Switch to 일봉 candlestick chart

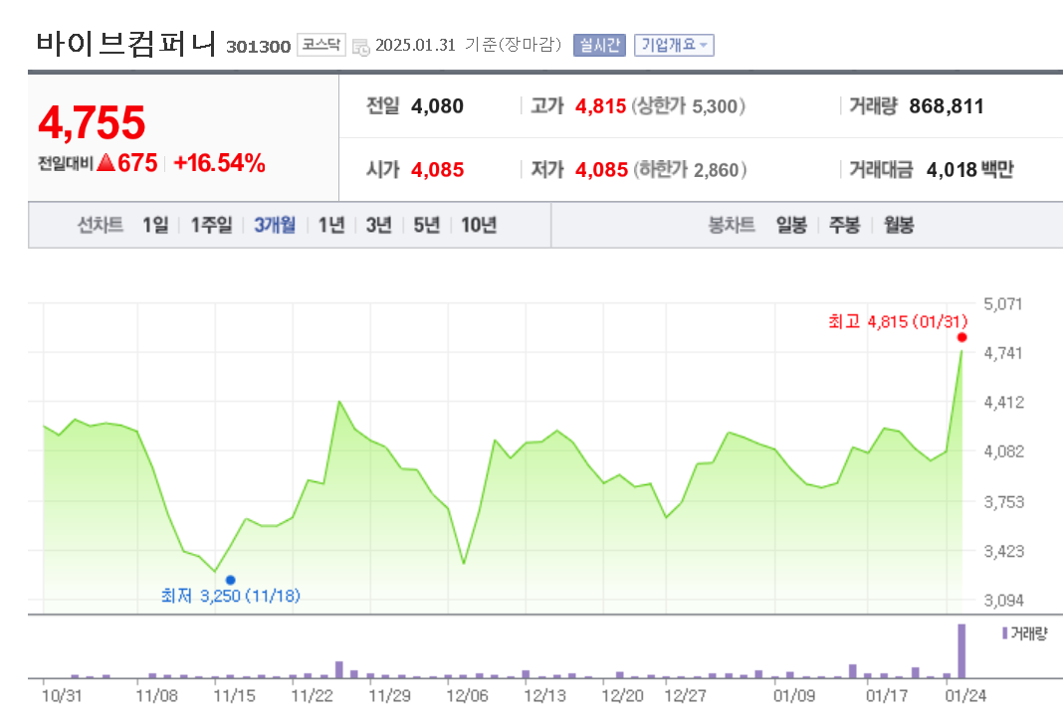pos(791,225)
